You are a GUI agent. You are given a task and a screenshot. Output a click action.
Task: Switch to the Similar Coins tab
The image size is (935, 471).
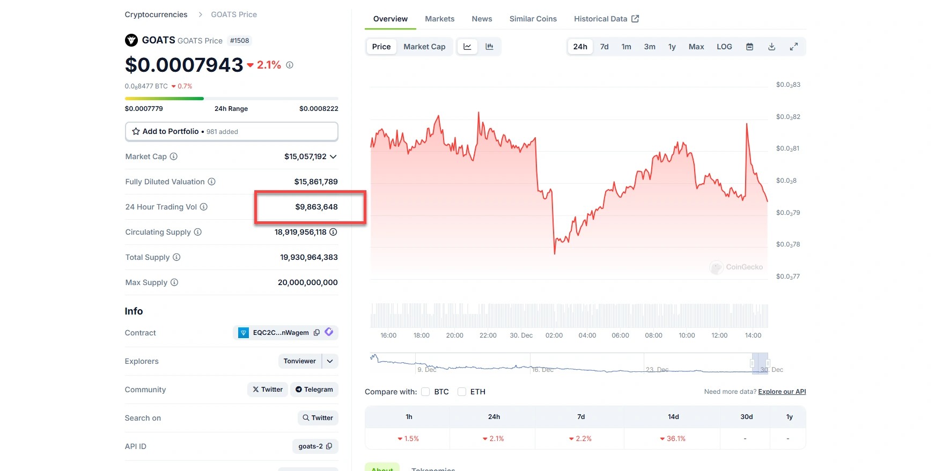pos(533,19)
